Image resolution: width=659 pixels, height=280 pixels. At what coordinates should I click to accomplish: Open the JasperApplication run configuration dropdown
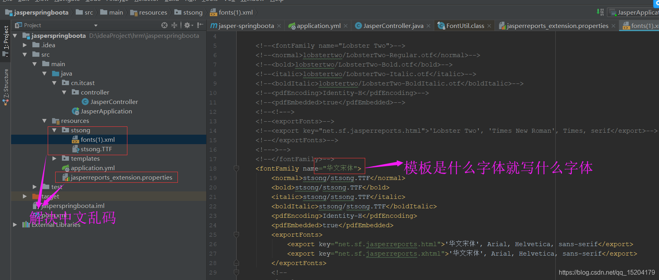tap(634, 13)
